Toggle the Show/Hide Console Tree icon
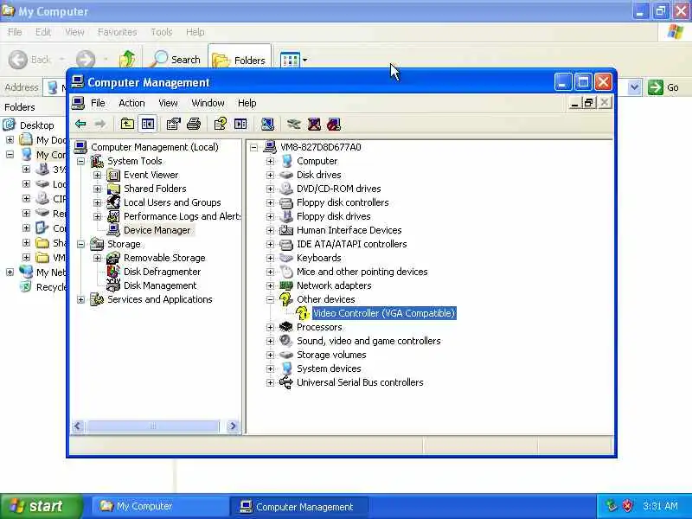The width and height of the screenshot is (692, 519). tap(148, 124)
